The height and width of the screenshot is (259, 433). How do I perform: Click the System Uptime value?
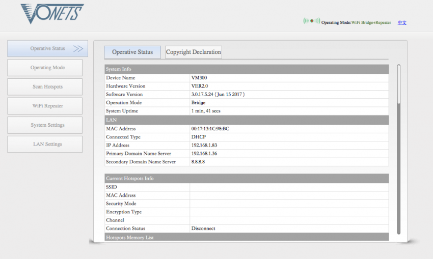point(206,111)
